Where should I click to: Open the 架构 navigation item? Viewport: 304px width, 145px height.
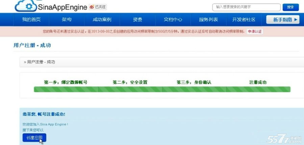pyautogui.click(x=67, y=19)
